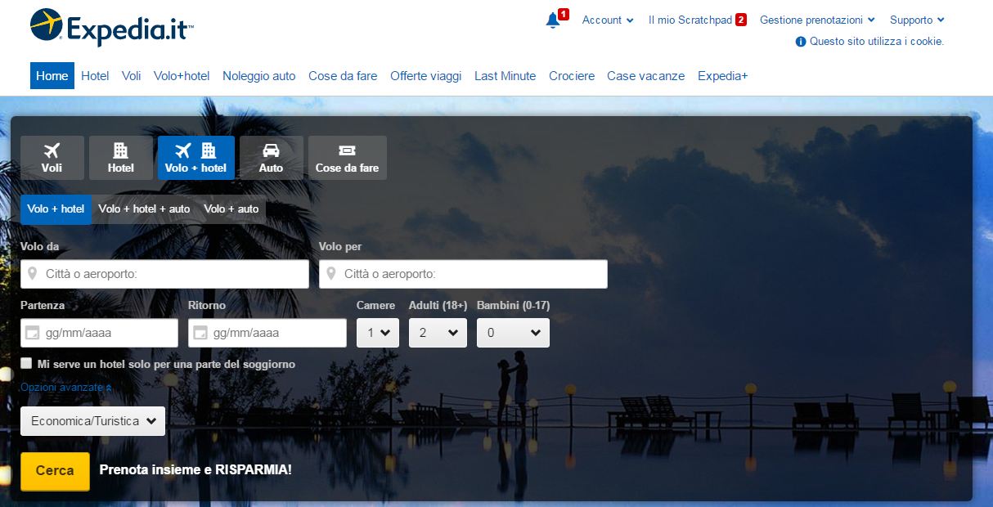Click the notification bell icon
The height and width of the screenshot is (507, 993).
(553, 20)
